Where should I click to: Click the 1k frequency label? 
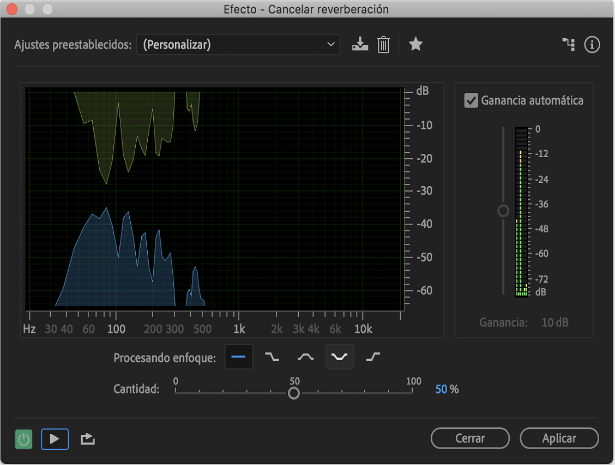pos(239,329)
